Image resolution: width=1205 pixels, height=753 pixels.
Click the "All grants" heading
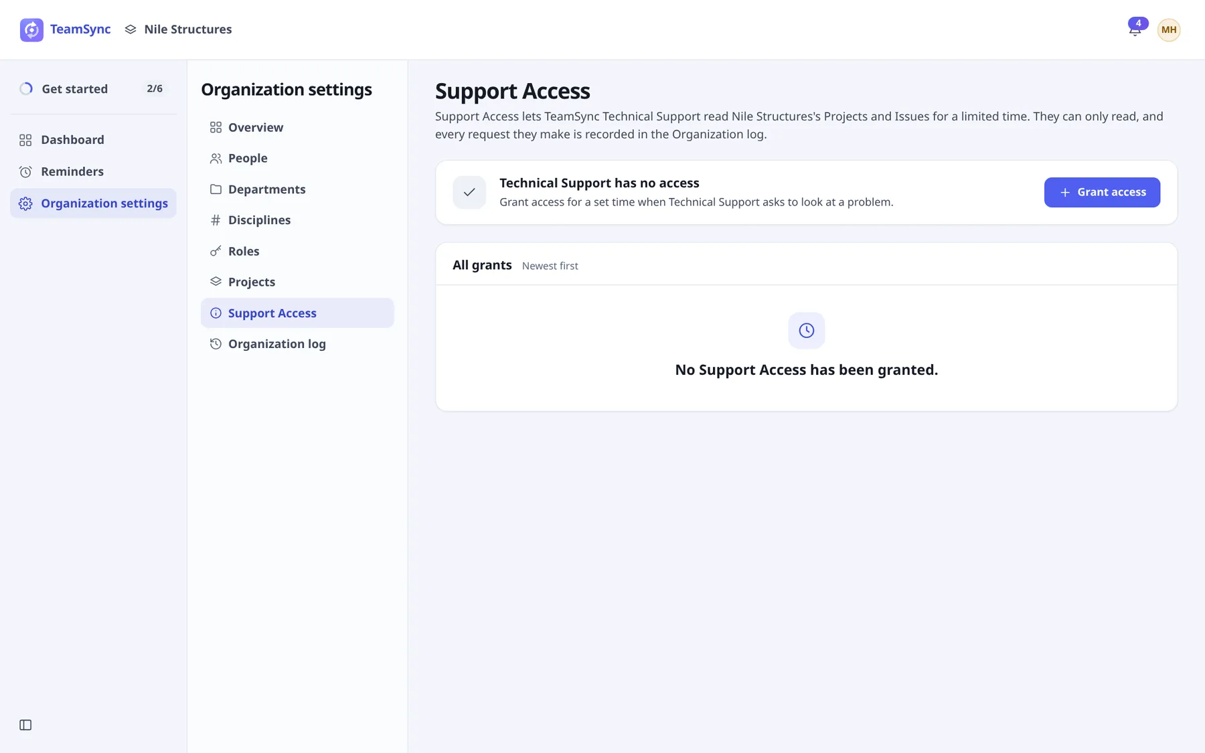(x=482, y=265)
